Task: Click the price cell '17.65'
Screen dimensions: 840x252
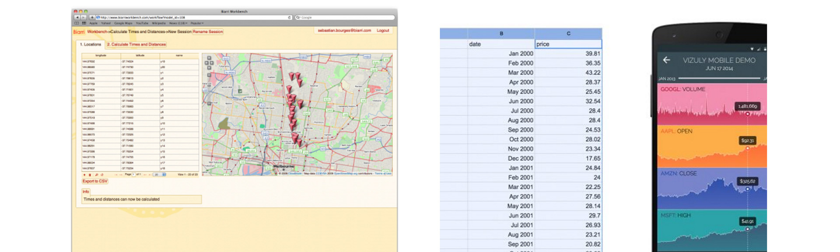Action: pyautogui.click(x=568, y=158)
